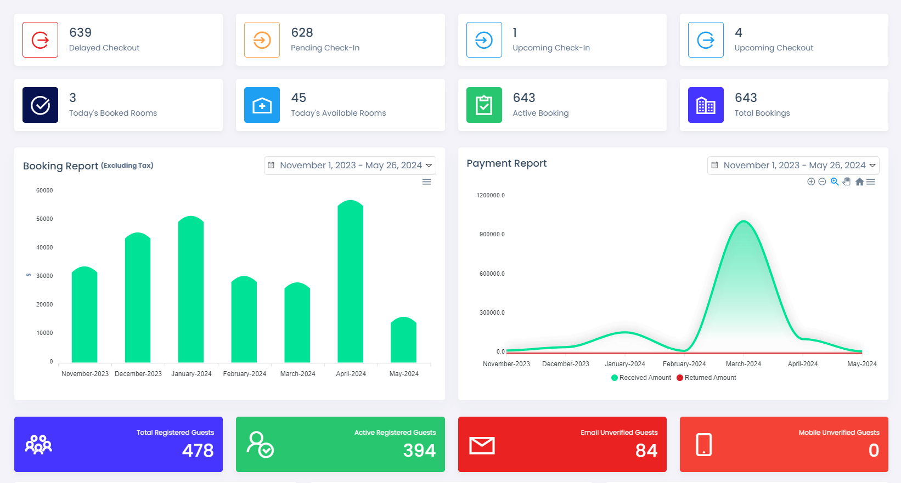Select the magnifier selection zoom tool

coord(835,182)
